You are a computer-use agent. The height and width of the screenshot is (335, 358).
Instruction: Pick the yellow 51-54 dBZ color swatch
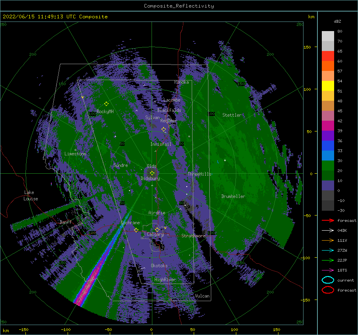(328, 86)
